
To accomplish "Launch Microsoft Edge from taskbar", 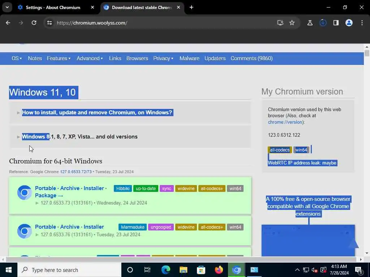I will click(165, 270).
